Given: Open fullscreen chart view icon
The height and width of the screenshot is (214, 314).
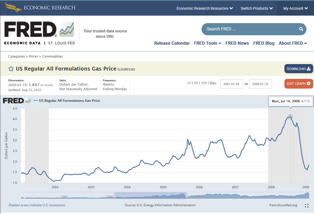Looking at the screenshot, I should tap(306, 206).
